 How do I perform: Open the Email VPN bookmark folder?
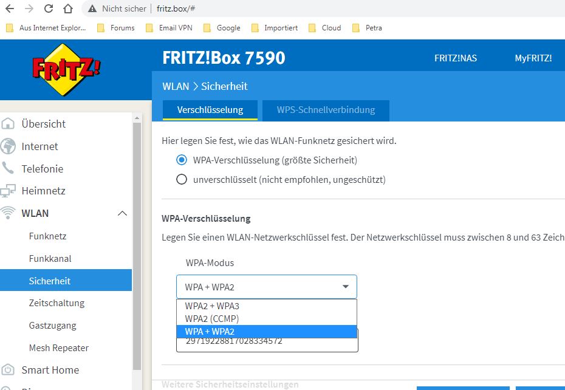click(169, 28)
